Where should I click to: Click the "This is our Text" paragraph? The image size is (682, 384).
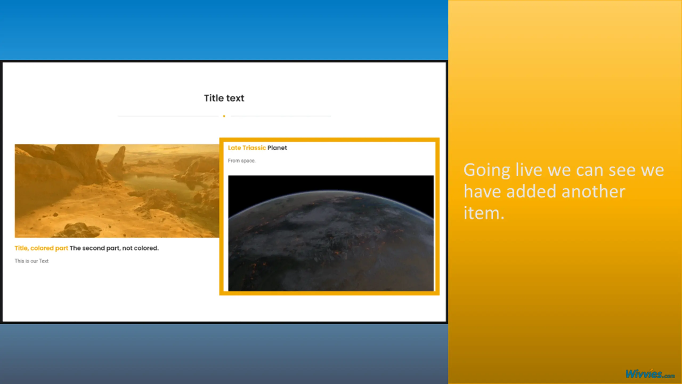pyautogui.click(x=31, y=261)
